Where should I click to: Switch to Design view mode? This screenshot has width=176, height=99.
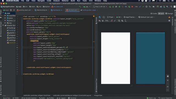[169, 13]
